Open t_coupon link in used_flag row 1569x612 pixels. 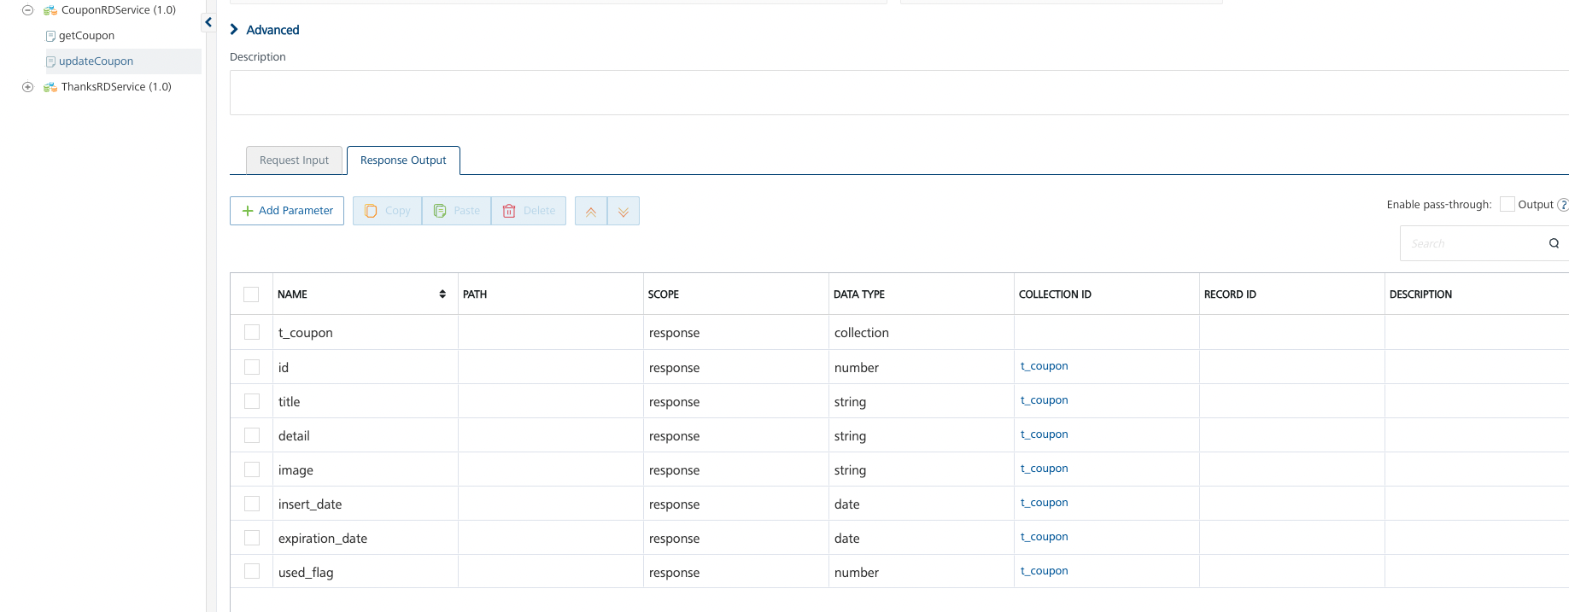tap(1044, 571)
